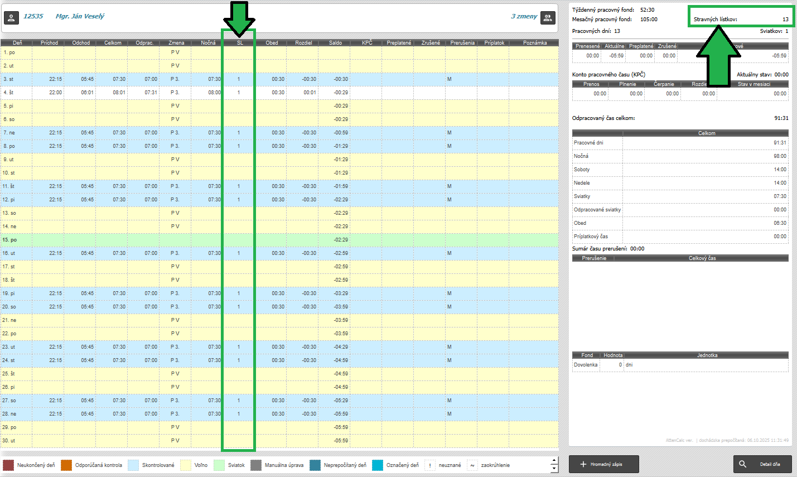This screenshot has height=477, width=797.
Task: Select the holiday row 15. po
Action: [x=279, y=240]
